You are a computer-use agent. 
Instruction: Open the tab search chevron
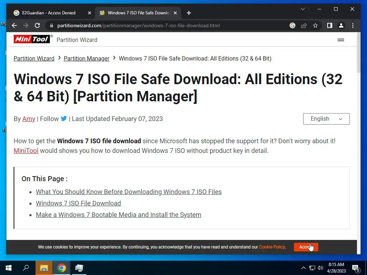(x=302, y=9)
